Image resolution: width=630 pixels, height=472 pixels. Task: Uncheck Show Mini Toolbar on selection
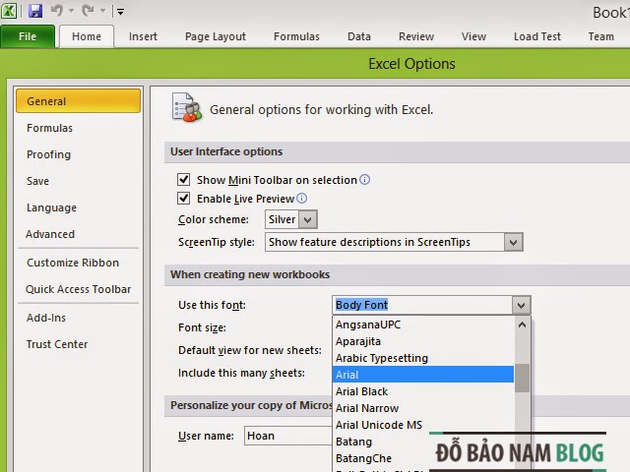184,179
